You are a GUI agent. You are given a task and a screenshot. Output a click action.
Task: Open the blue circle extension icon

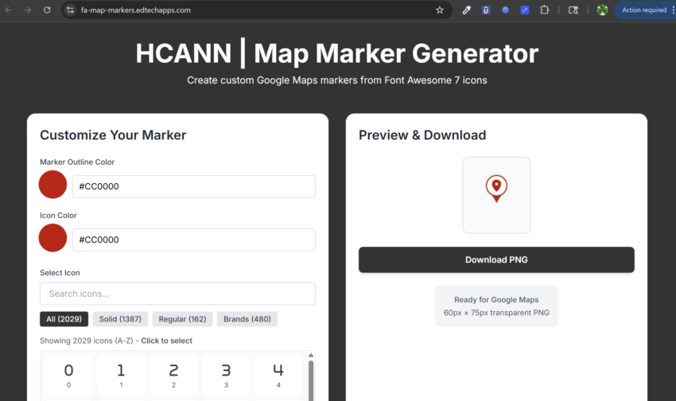coord(505,10)
